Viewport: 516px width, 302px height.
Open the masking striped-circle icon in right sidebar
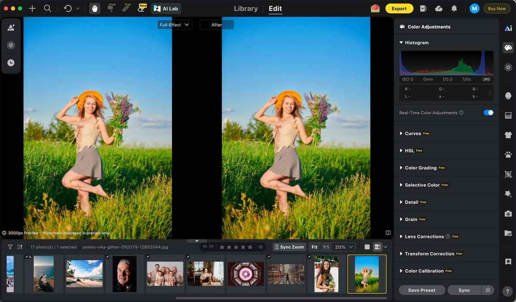508,67
